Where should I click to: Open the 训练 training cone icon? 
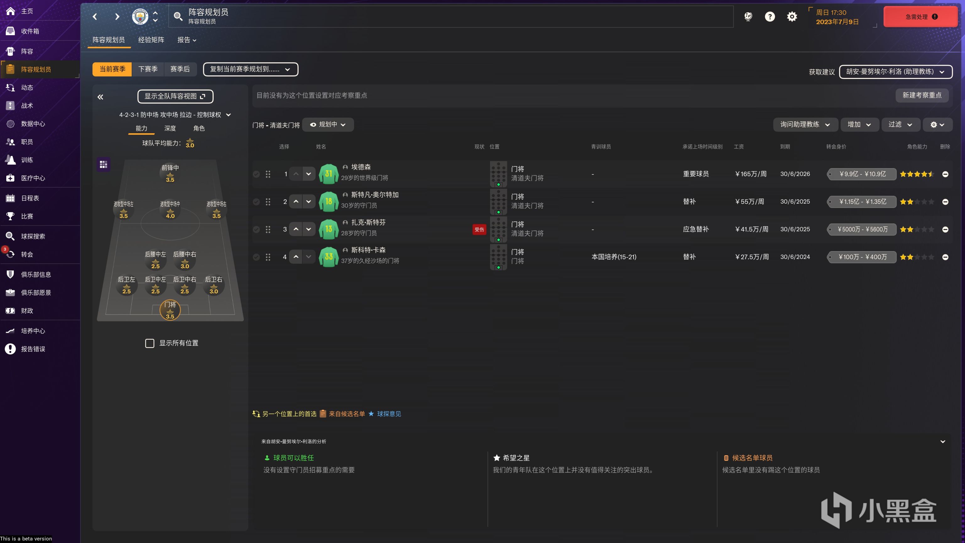pos(10,160)
